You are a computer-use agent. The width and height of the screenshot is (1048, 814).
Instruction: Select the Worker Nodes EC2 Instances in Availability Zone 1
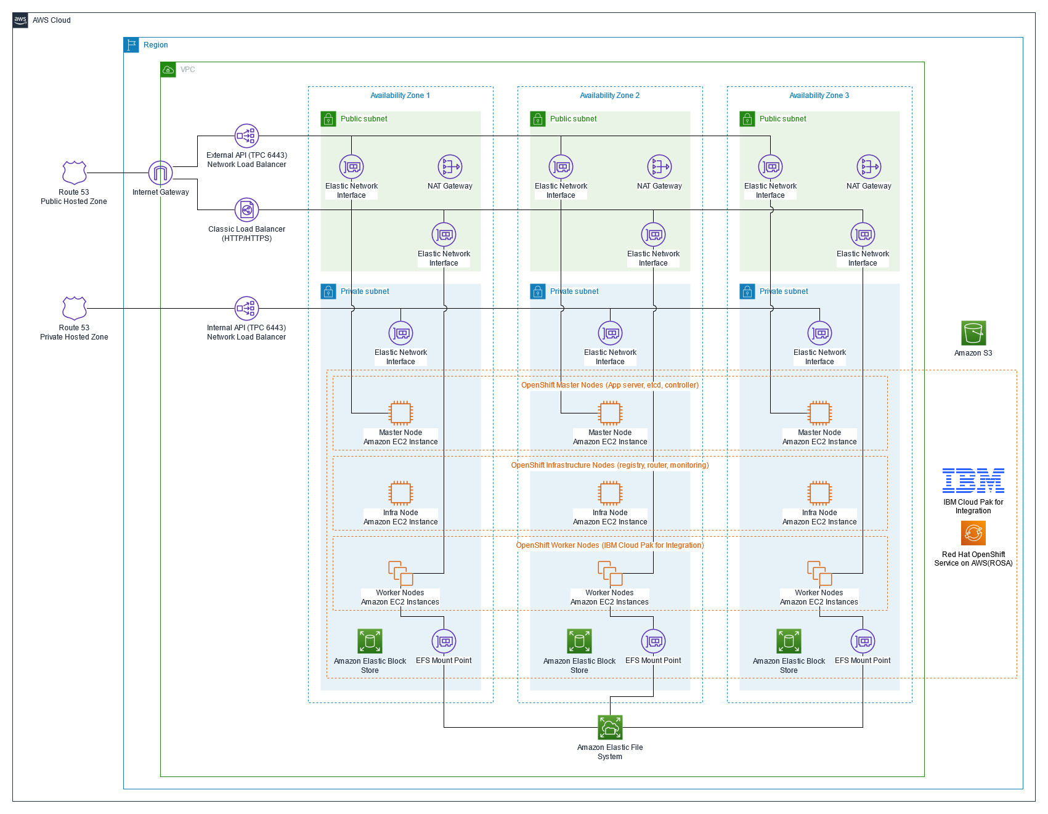(x=400, y=574)
